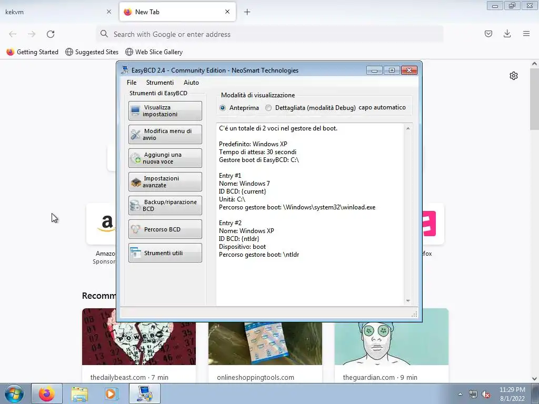Open a new browser tab with plus
This screenshot has width=539, height=404.
[247, 12]
